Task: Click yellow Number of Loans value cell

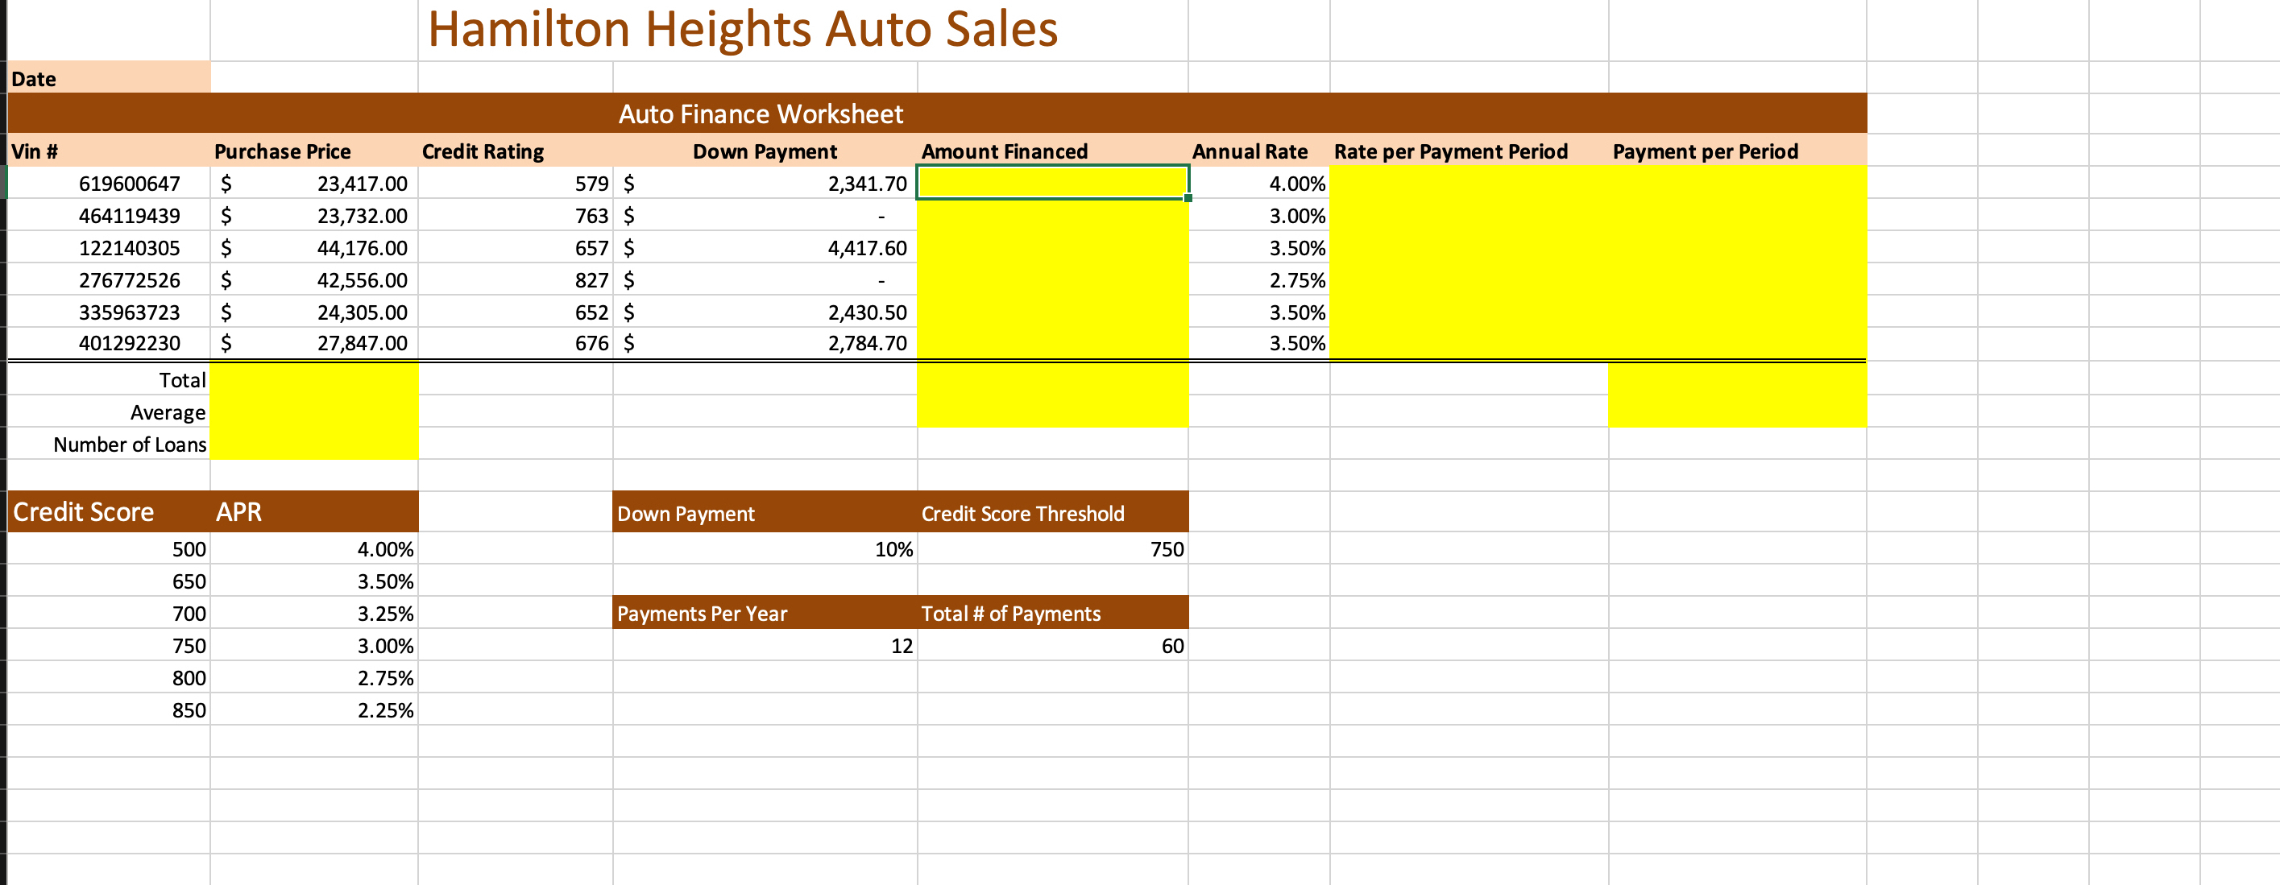Action: click(313, 445)
